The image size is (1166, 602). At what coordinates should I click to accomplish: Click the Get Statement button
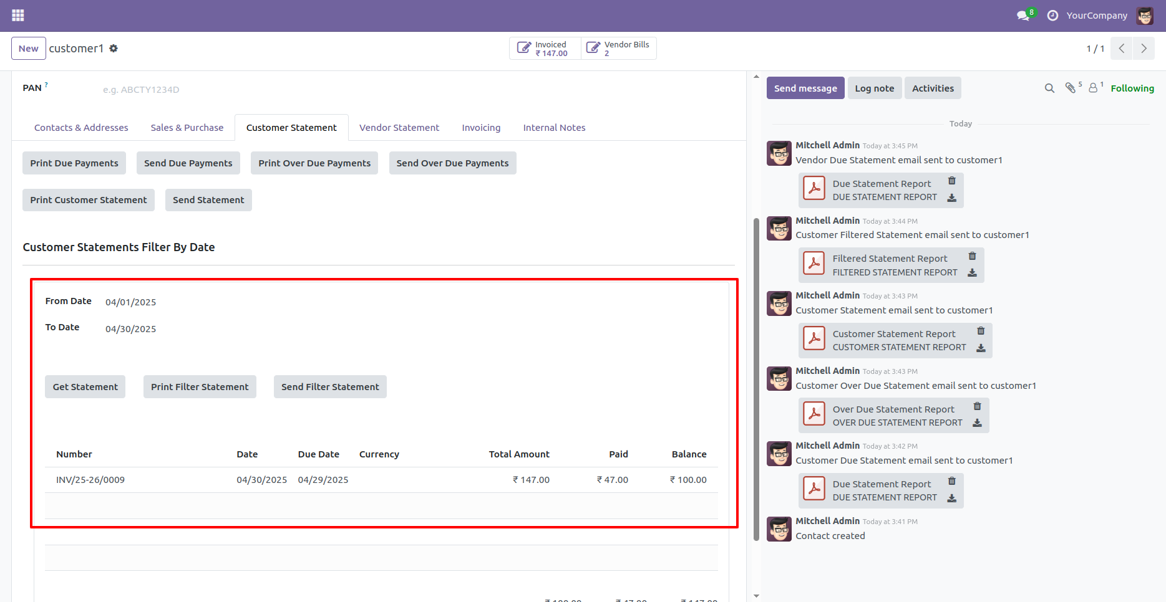[x=85, y=386]
